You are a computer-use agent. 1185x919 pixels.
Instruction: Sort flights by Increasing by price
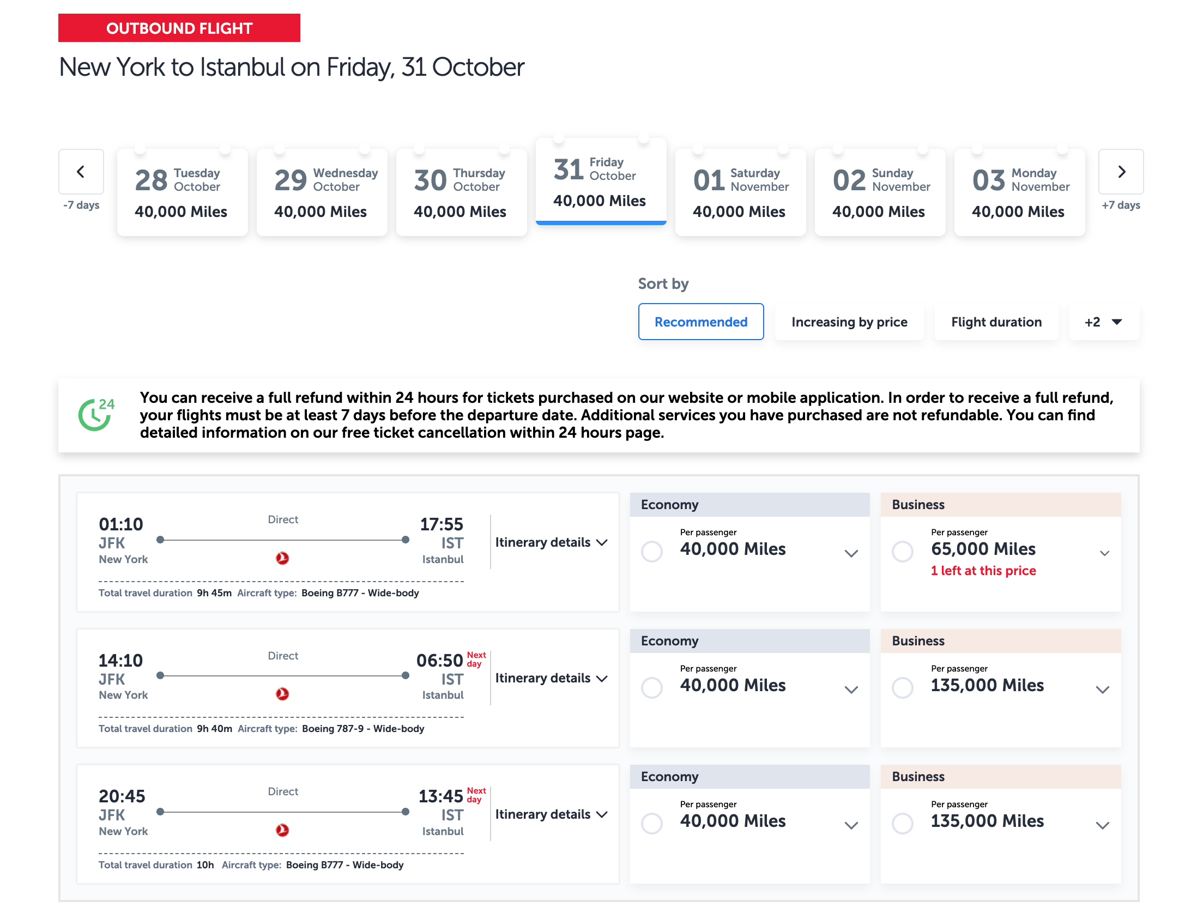pyautogui.click(x=849, y=322)
